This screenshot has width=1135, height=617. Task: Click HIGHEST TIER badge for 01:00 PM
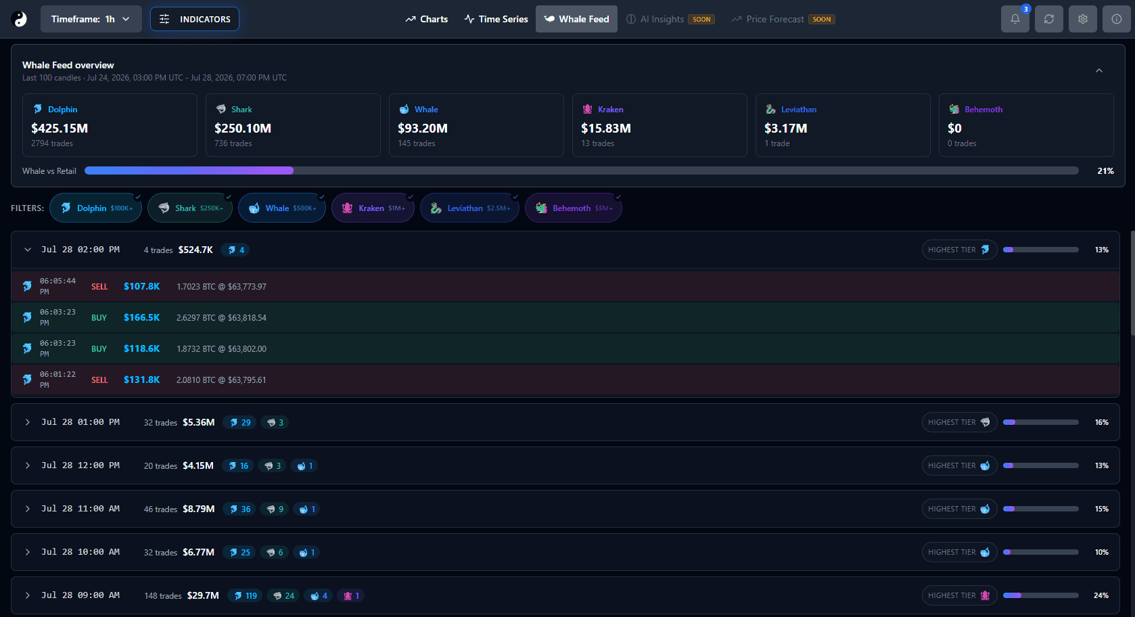tap(959, 422)
